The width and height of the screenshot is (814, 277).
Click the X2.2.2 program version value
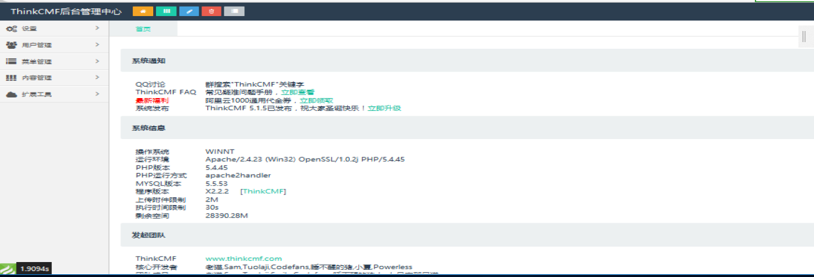click(217, 191)
